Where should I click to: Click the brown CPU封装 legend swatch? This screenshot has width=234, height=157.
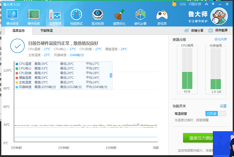tap(17, 73)
